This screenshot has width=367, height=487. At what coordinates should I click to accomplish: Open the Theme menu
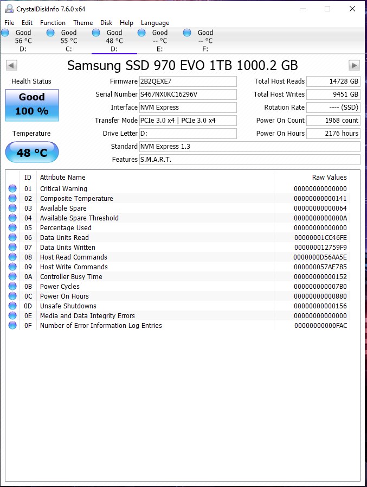point(83,23)
